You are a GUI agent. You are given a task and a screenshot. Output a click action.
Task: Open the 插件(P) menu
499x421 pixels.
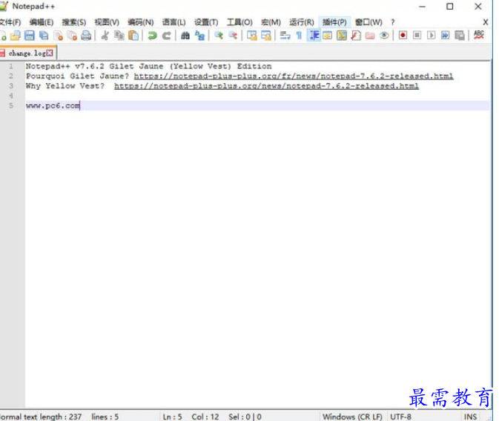[334, 22]
